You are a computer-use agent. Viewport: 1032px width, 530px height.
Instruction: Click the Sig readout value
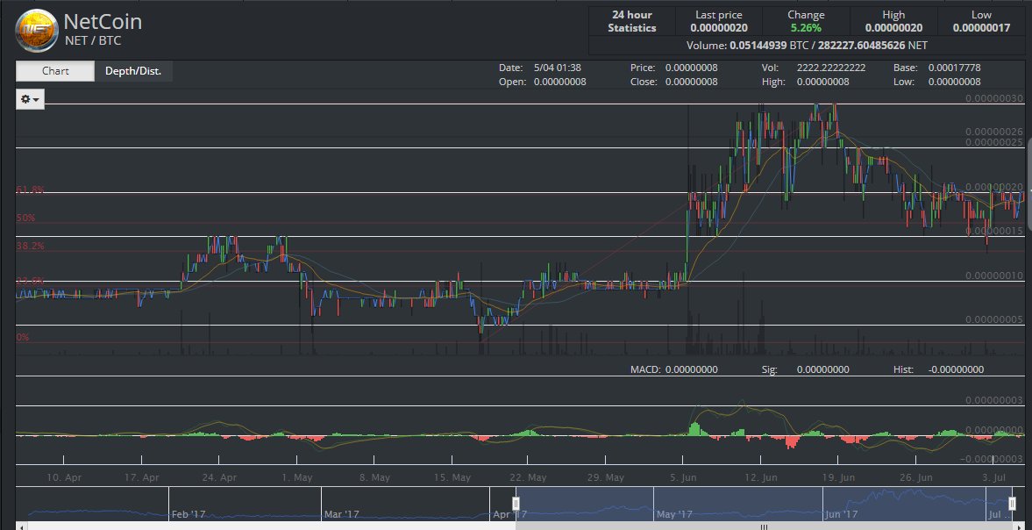[822, 370]
